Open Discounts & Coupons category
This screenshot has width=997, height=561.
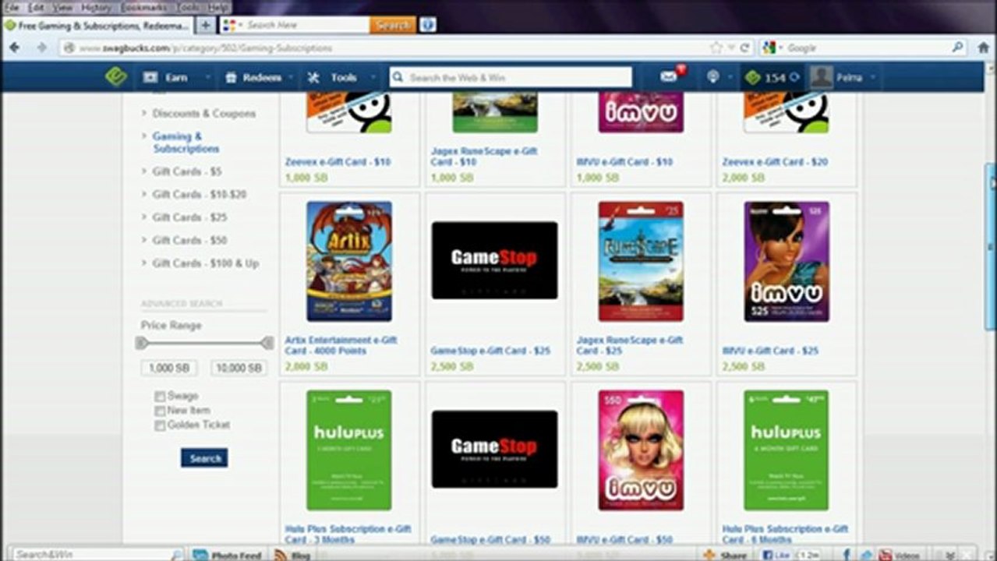pyautogui.click(x=203, y=114)
